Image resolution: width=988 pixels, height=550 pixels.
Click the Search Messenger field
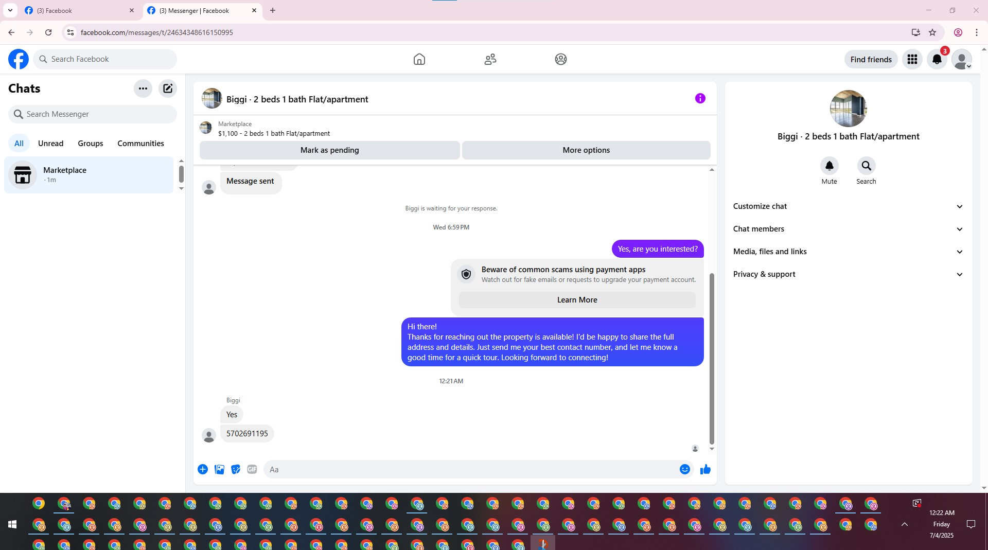point(93,114)
